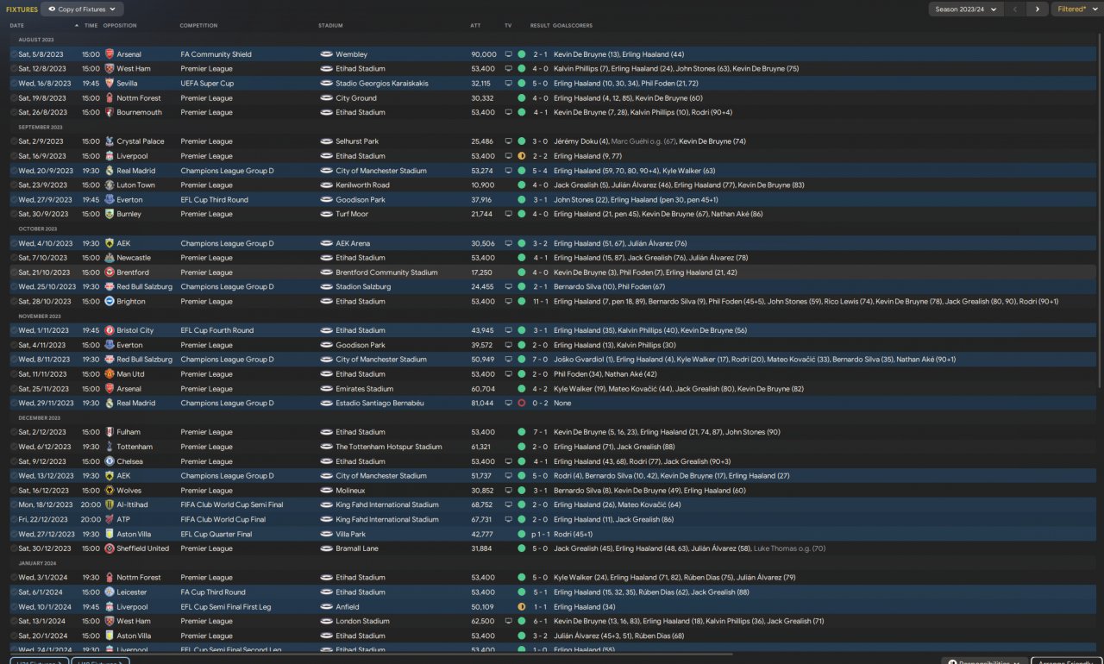The width and height of the screenshot is (1104, 664).
Task: Click the Sevilla club badge
Action: (110, 84)
